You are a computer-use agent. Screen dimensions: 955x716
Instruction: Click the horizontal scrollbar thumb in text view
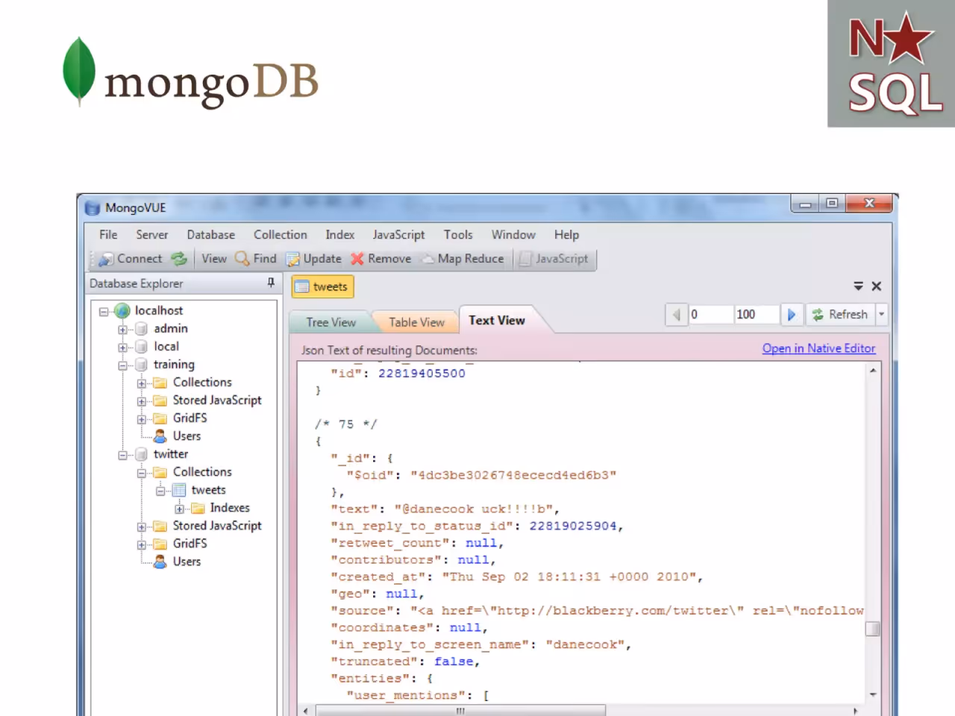460,711
